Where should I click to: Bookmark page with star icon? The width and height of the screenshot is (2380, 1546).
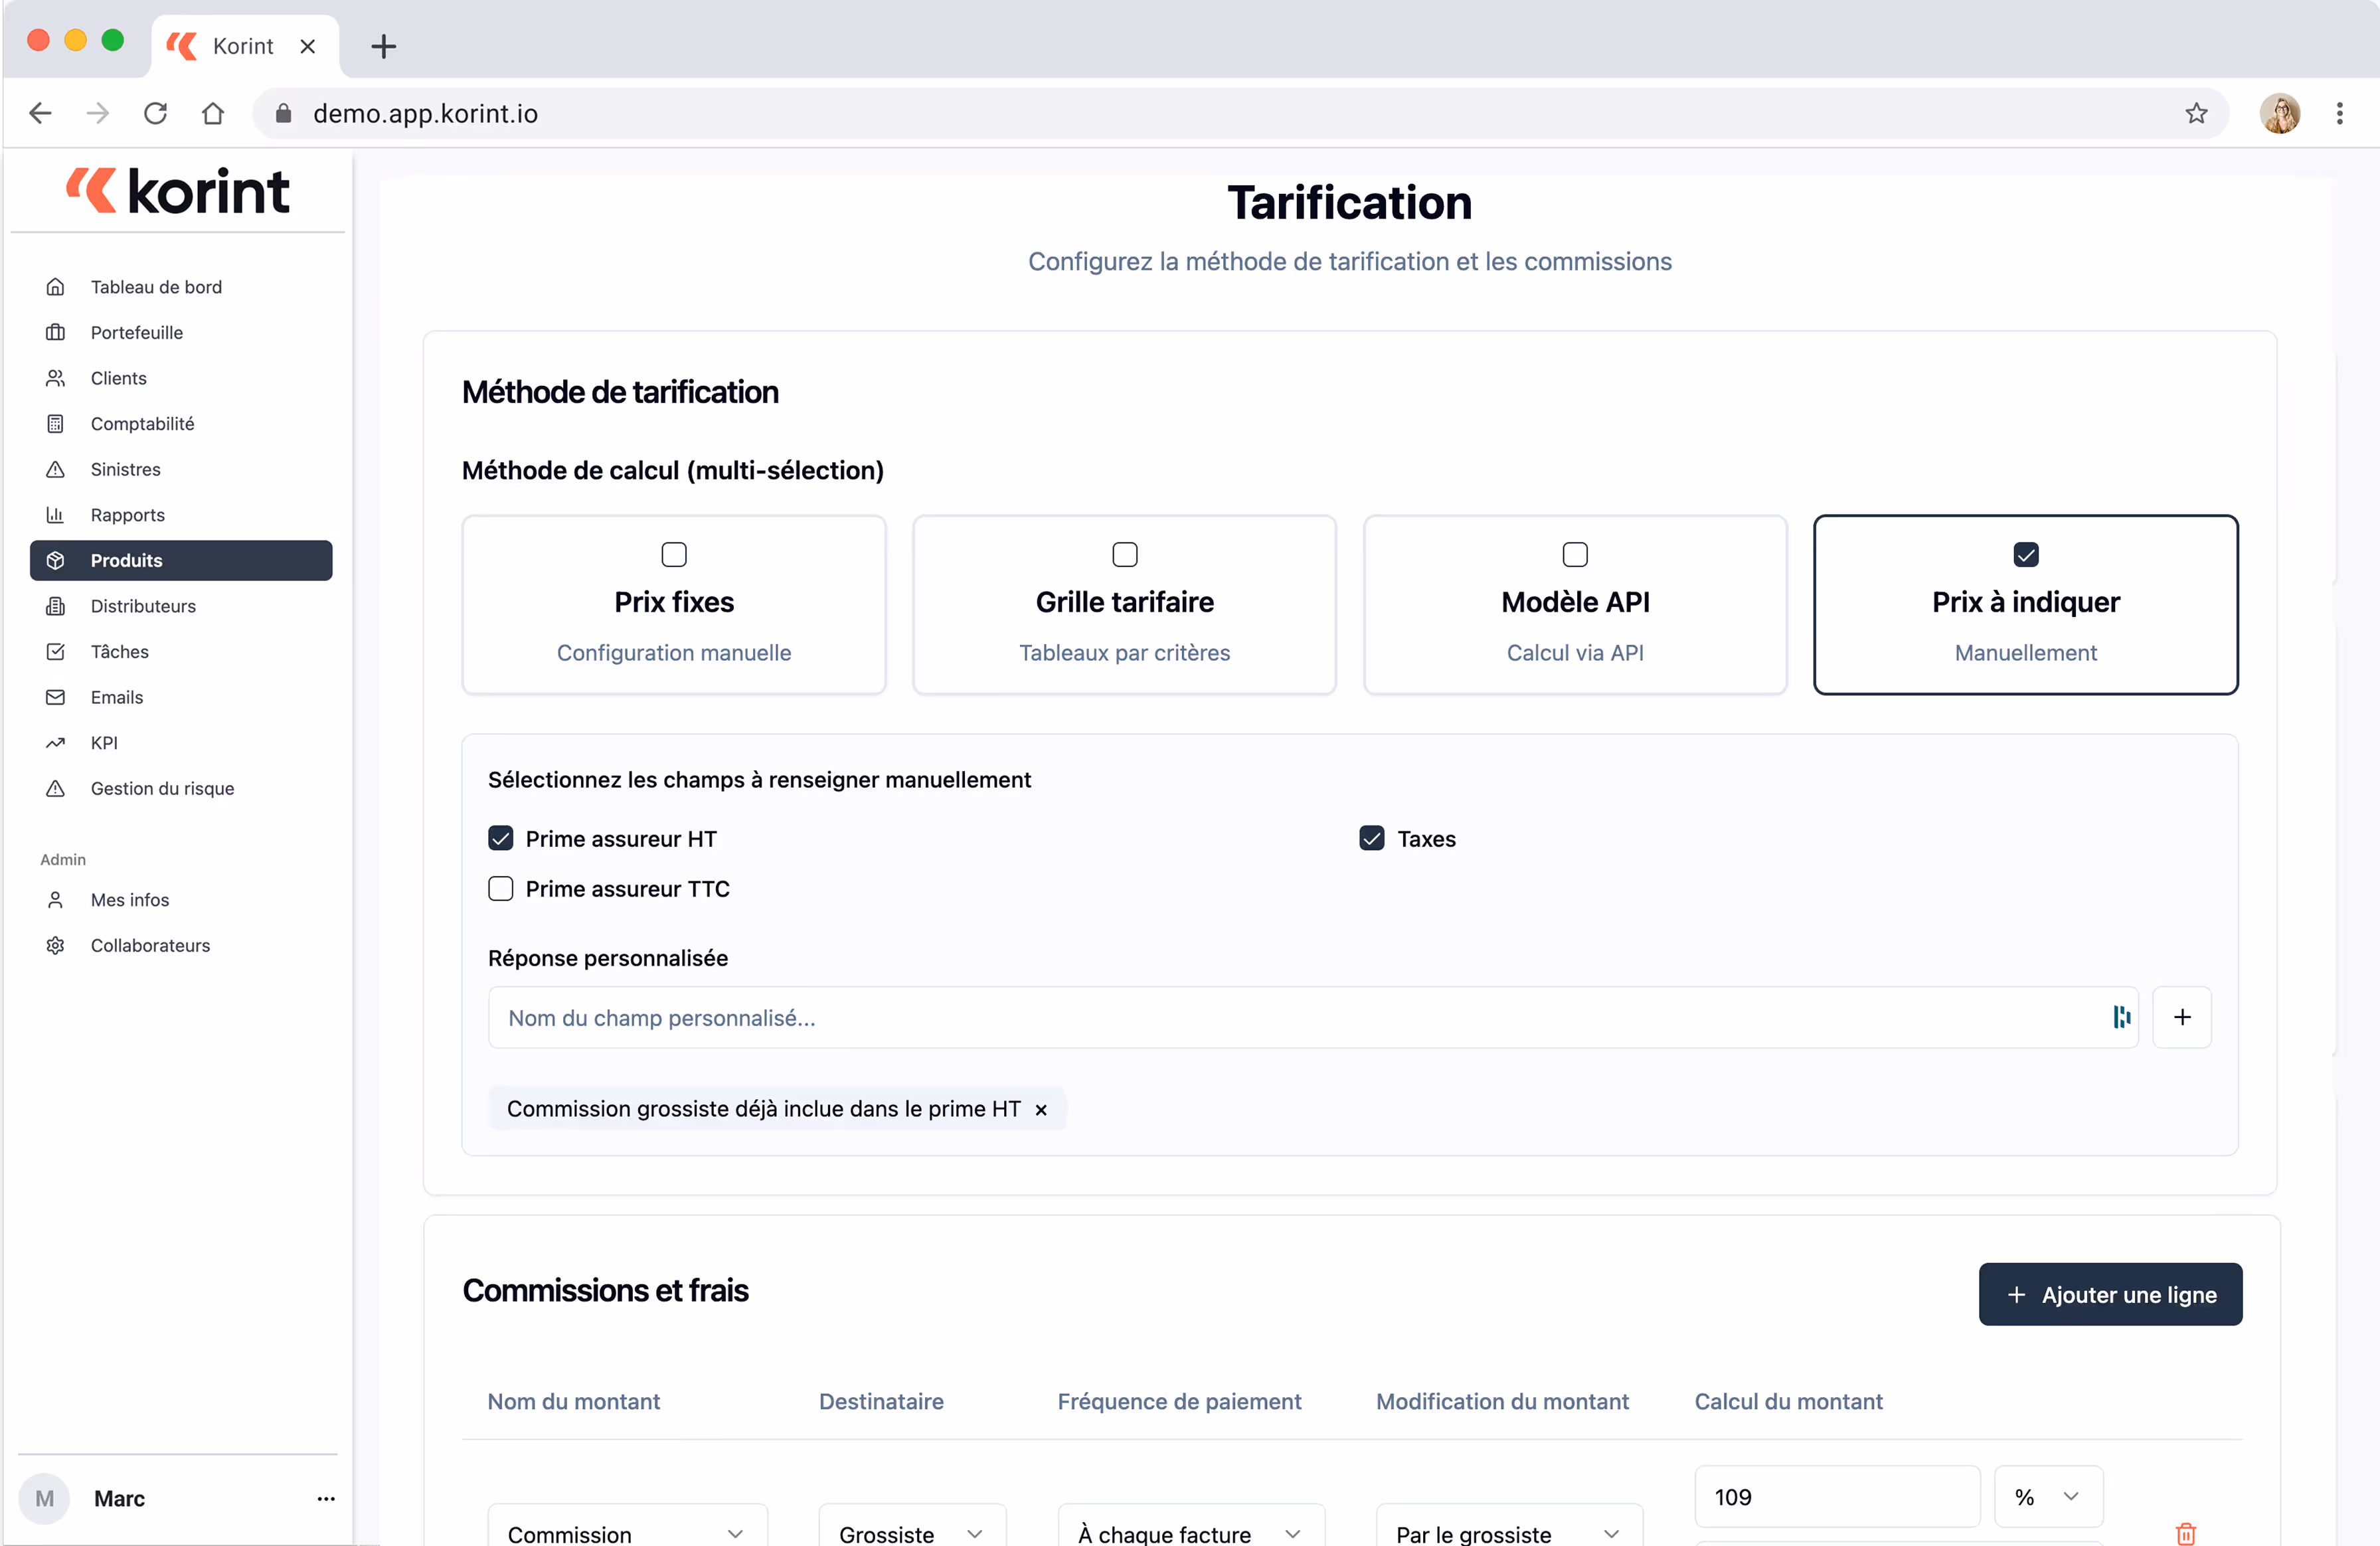(x=2196, y=113)
